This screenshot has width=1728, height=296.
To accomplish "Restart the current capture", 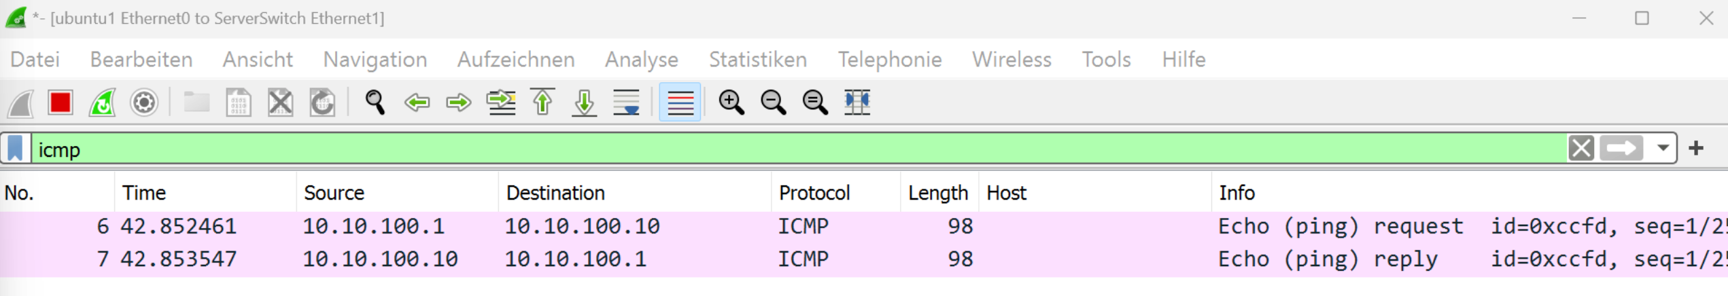I will [103, 103].
